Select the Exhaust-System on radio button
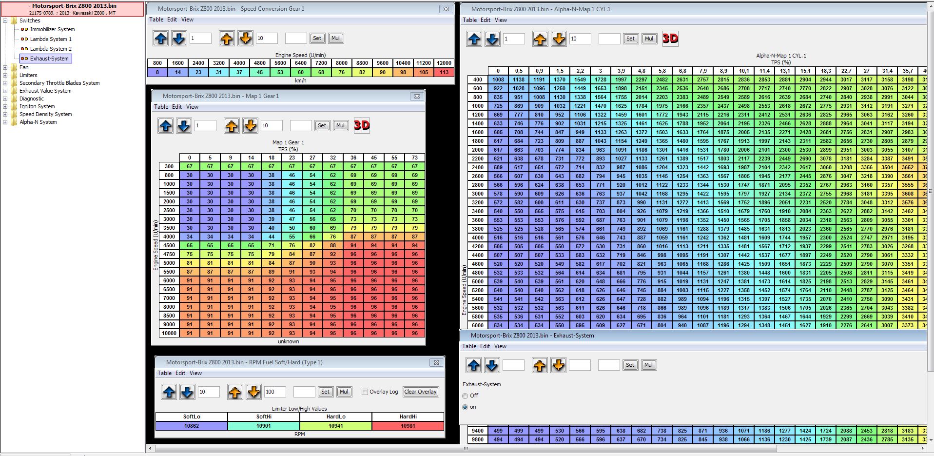This screenshot has width=934, height=456. pos(465,407)
